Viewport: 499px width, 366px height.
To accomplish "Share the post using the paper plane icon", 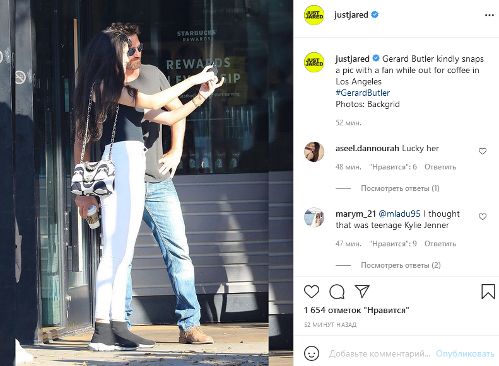I will click(362, 291).
